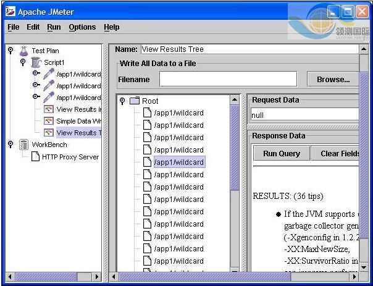
Task: Click the Test Plan flask icon
Action: click(x=24, y=51)
